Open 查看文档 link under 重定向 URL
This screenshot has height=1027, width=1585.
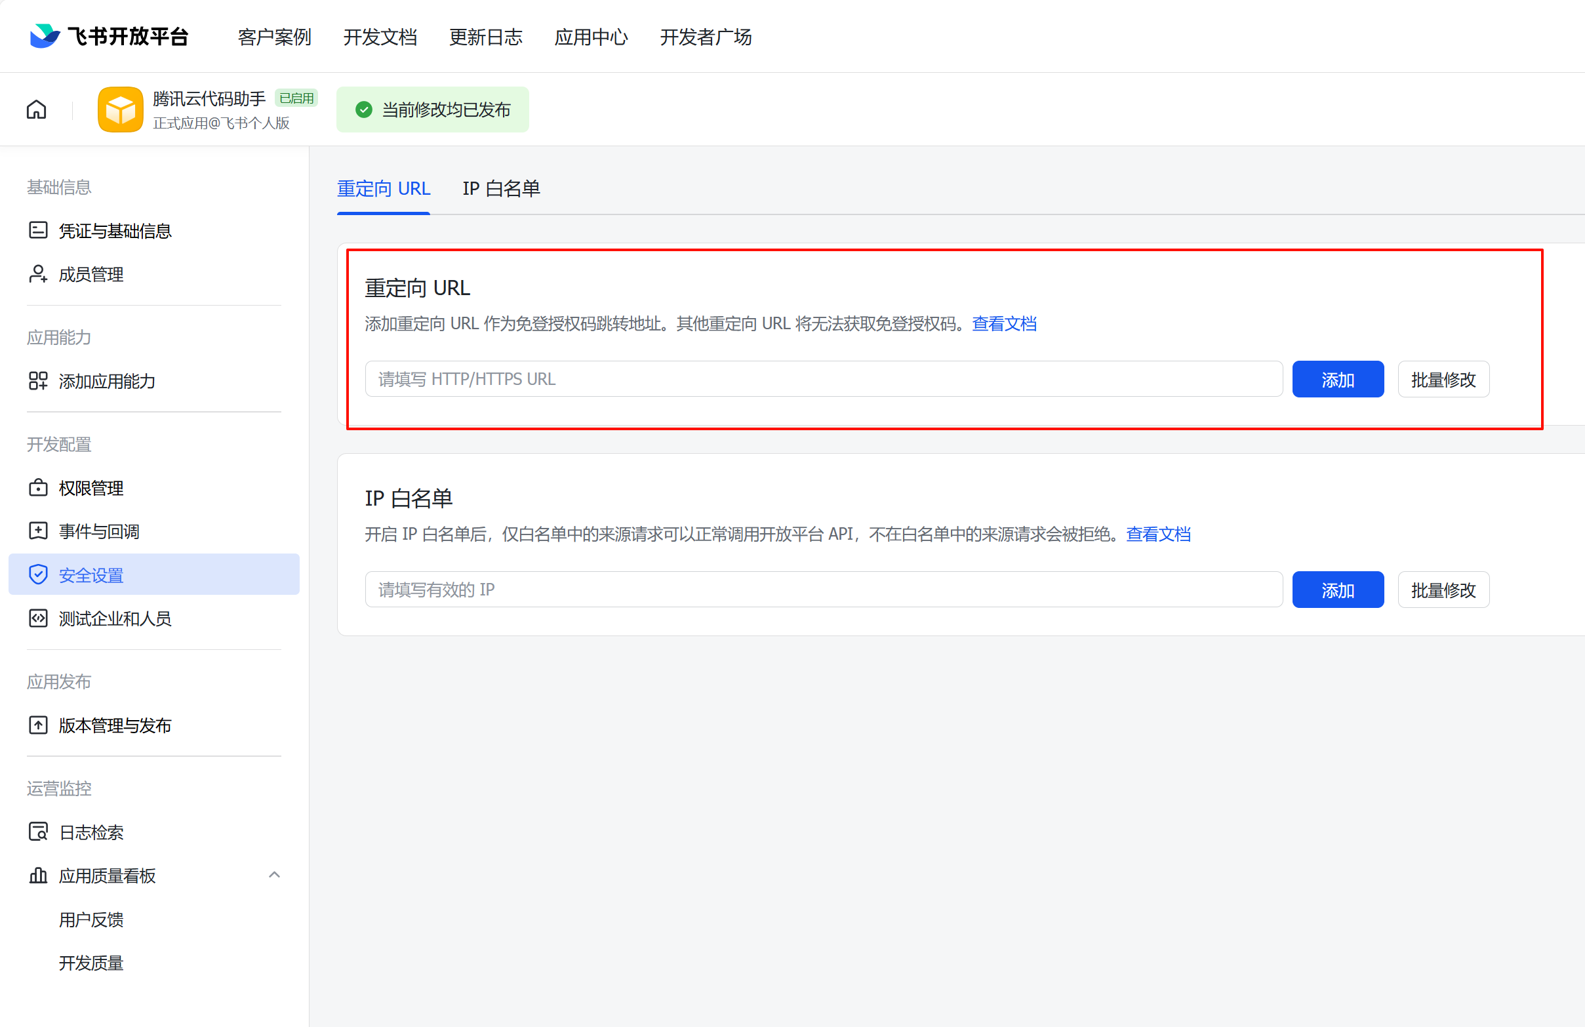(x=1003, y=324)
